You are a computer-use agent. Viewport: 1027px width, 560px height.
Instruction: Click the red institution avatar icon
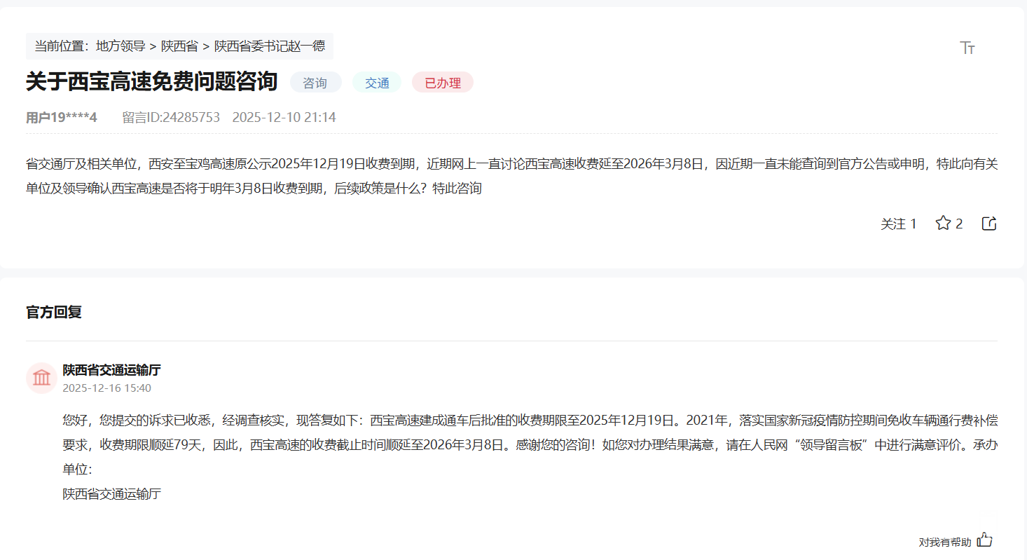click(41, 378)
